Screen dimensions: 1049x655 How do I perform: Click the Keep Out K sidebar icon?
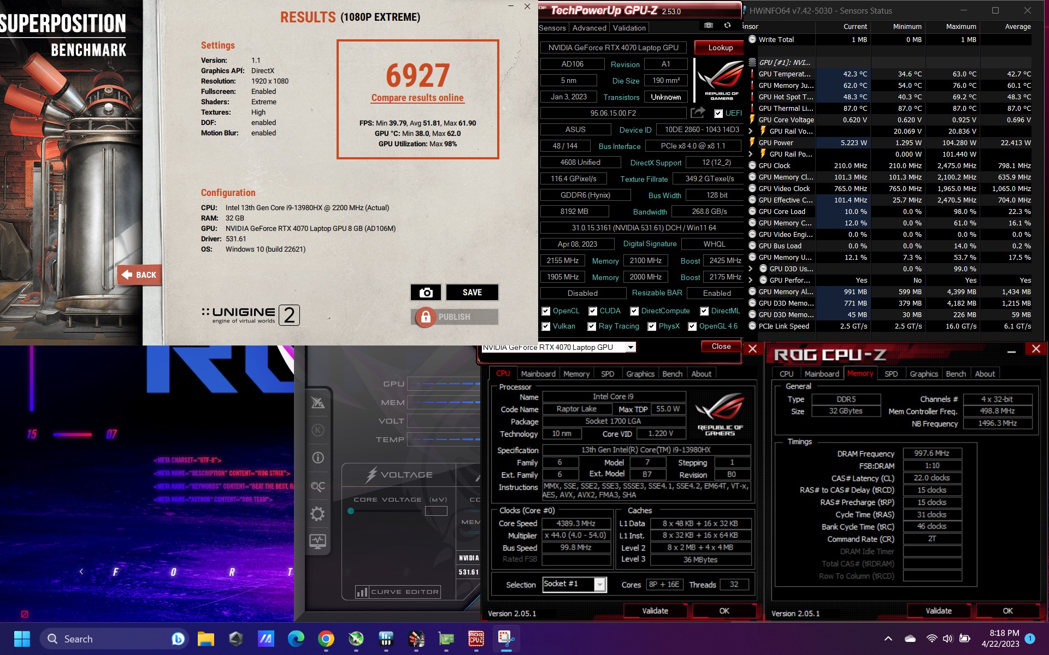point(318,430)
